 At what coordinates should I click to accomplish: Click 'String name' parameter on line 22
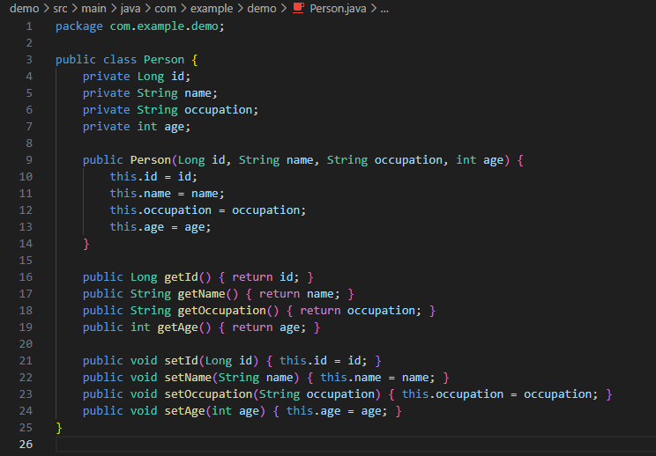[x=256, y=377]
